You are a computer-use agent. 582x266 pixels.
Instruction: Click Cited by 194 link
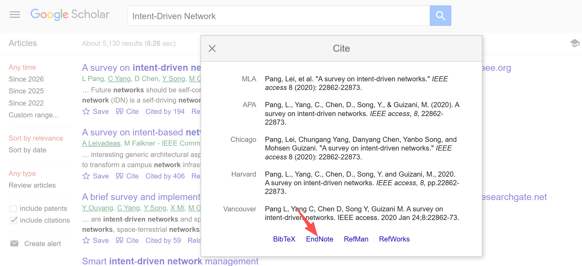point(165,111)
